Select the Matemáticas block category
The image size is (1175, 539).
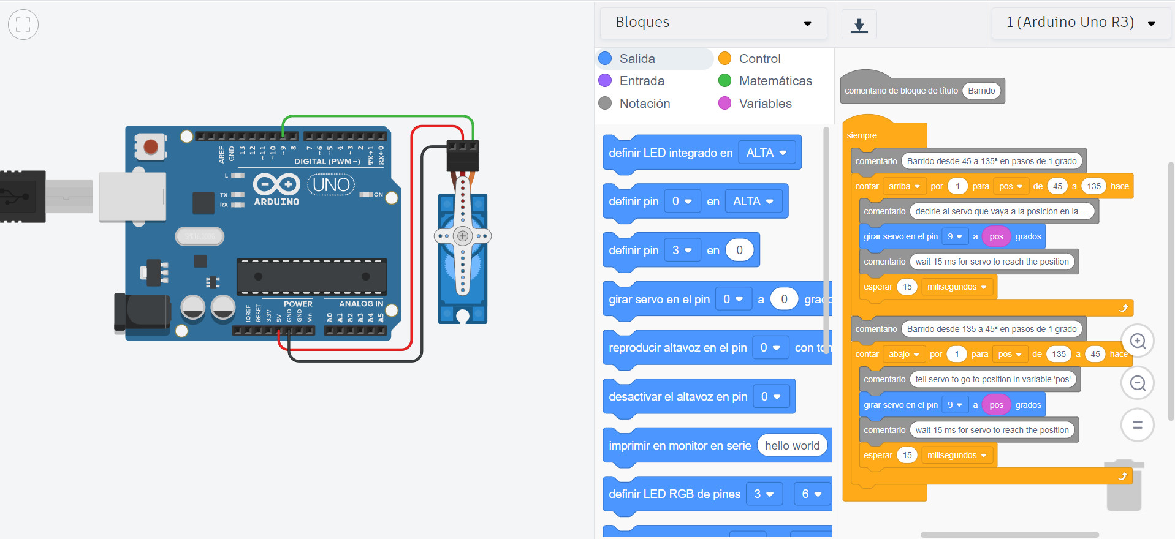click(775, 81)
